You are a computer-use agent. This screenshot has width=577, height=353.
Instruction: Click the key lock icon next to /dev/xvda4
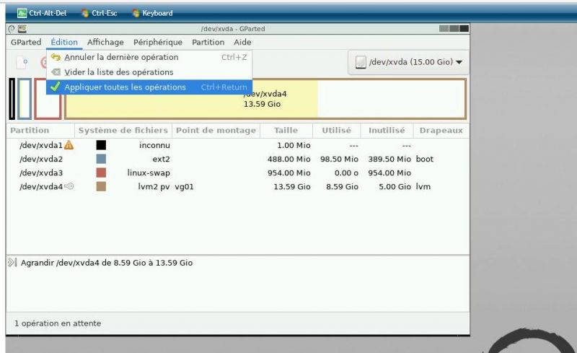point(69,186)
